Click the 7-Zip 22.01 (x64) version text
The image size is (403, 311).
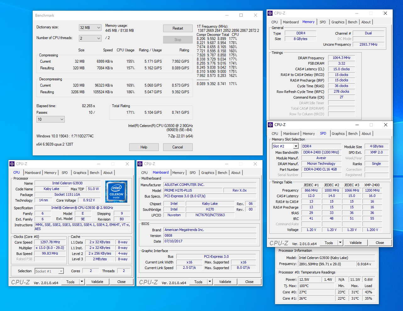pyautogui.click(x=180, y=136)
